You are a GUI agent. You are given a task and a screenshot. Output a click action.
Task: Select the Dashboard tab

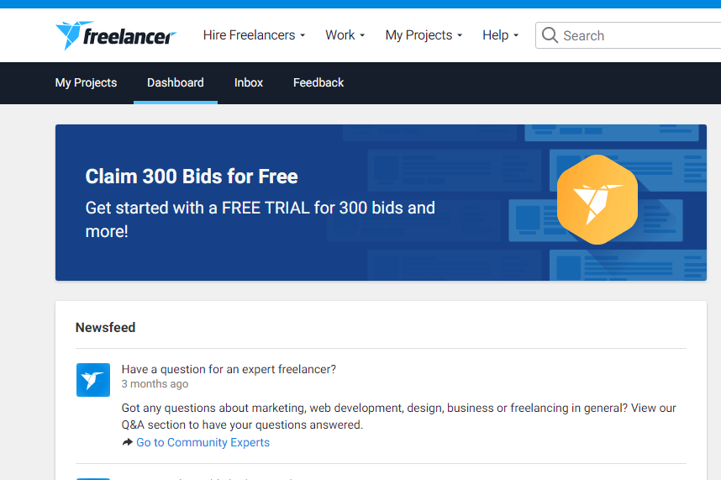point(175,82)
